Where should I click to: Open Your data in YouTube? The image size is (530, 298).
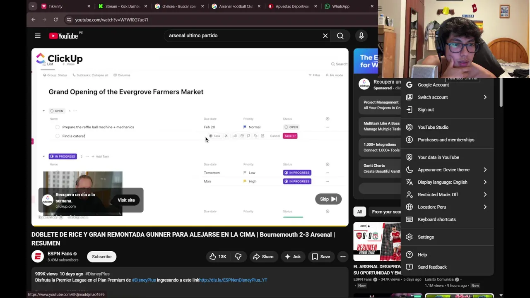(x=447, y=157)
